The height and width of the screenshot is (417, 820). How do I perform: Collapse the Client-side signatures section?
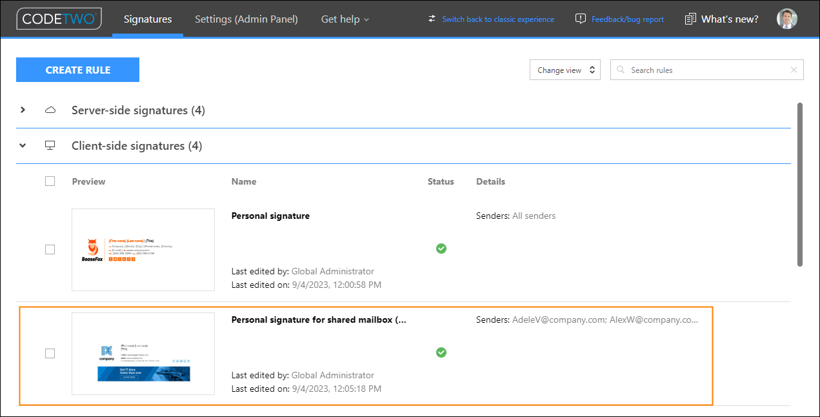pyautogui.click(x=23, y=145)
